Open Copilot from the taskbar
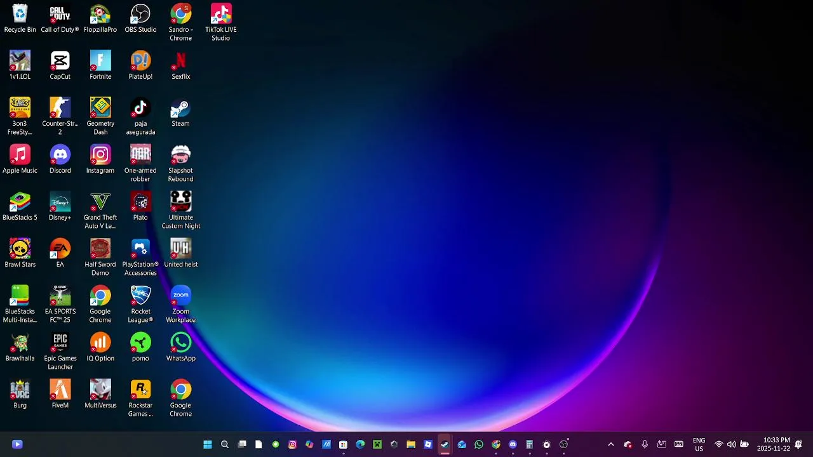 pyautogui.click(x=309, y=444)
